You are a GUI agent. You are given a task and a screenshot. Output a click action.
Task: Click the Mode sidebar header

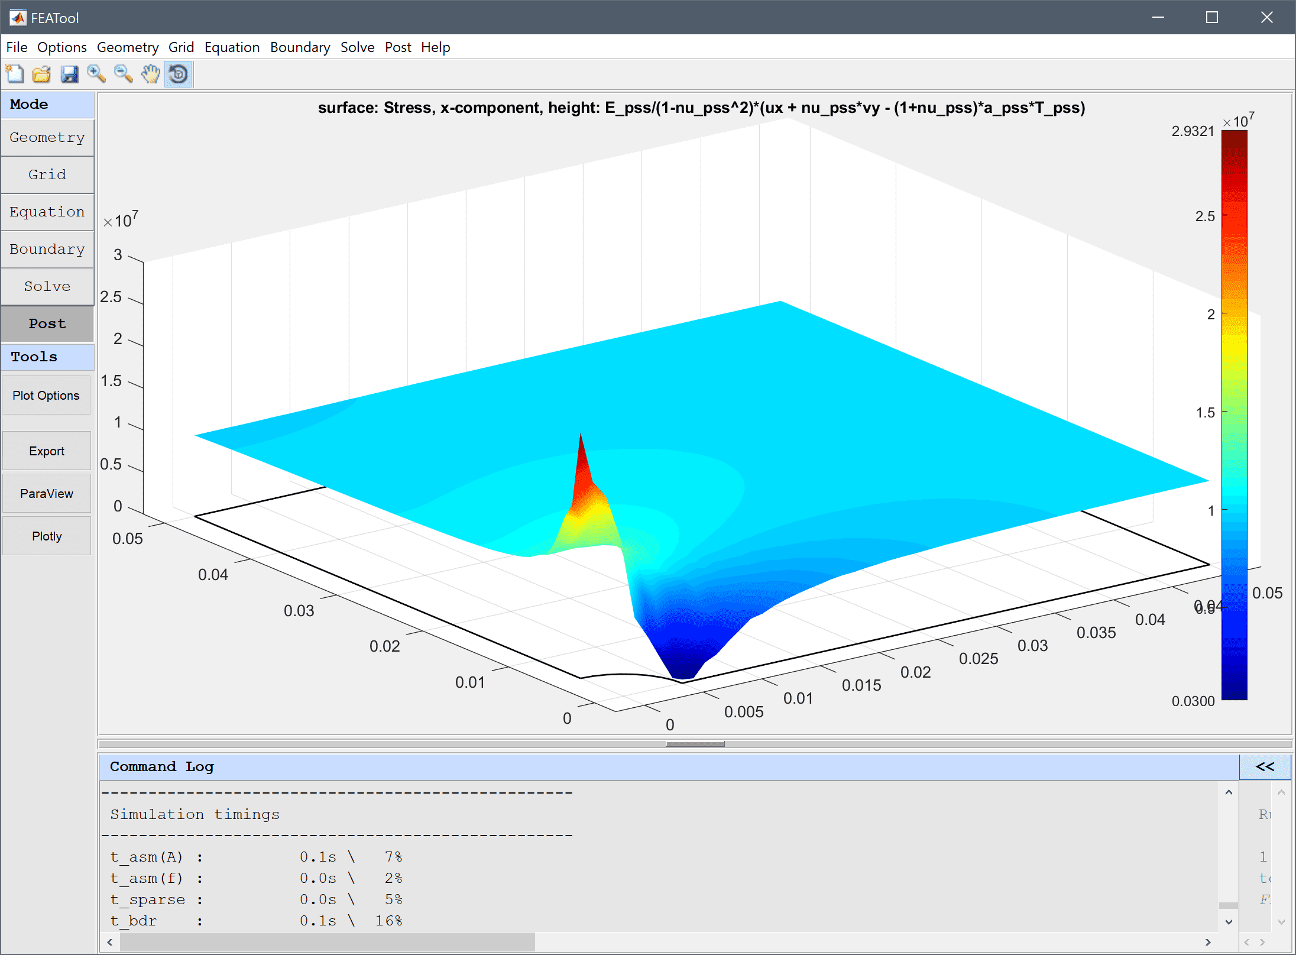[x=47, y=105]
